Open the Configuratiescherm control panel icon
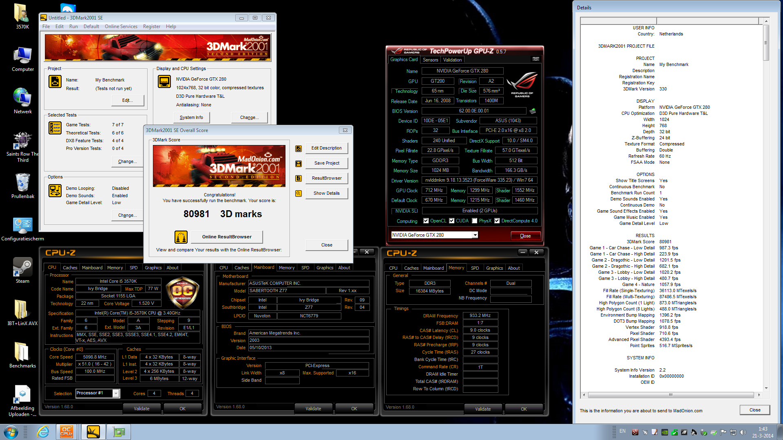The image size is (783, 440). point(22,229)
